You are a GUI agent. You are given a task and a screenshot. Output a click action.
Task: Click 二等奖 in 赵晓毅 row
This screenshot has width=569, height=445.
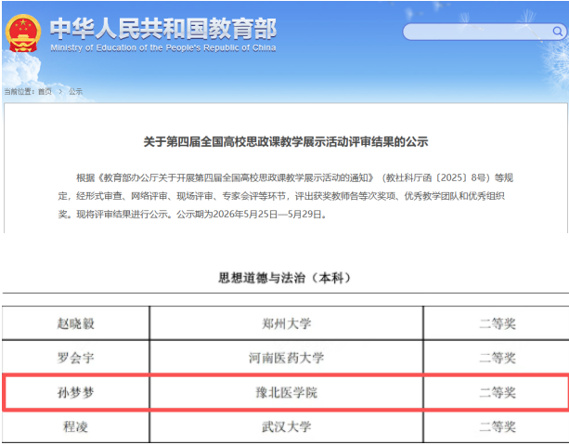point(498,323)
